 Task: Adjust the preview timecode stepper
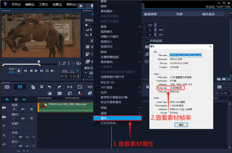[x=78, y=76]
